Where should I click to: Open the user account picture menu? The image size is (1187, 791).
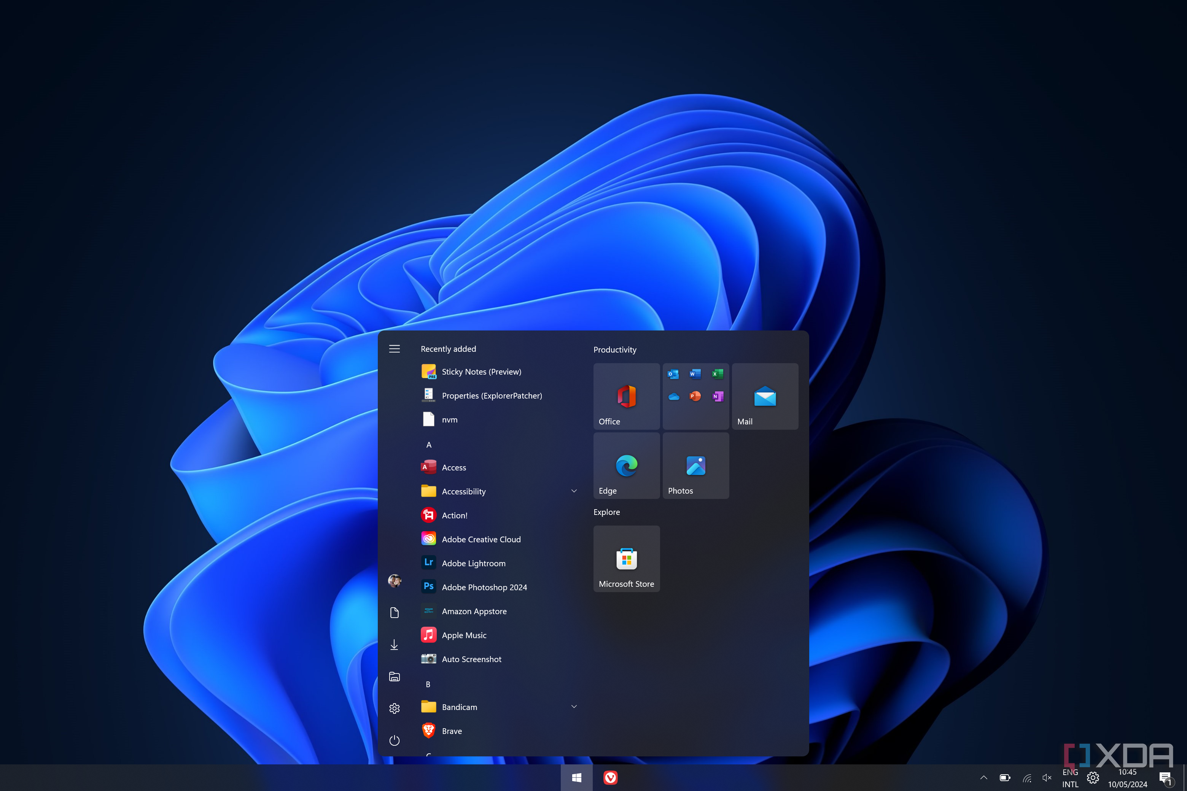point(395,581)
